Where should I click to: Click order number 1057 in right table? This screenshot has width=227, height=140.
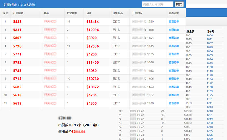pos(210,43)
